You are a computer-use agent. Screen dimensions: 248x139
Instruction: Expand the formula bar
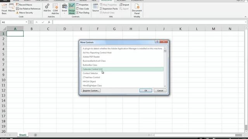246,22
